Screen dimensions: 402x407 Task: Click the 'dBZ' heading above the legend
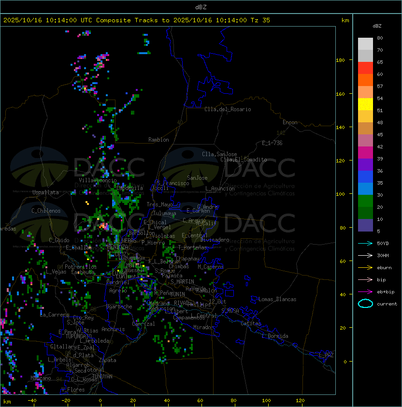coord(377,26)
